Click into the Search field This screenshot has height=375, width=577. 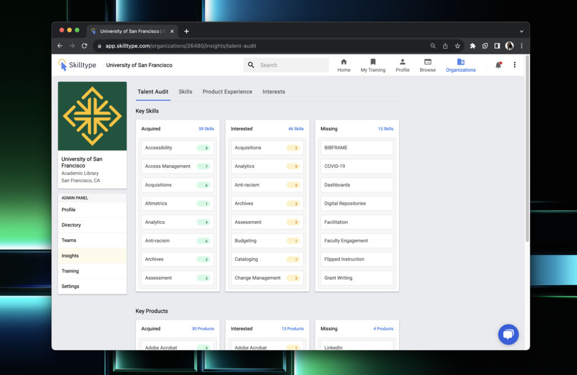pos(286,65)
